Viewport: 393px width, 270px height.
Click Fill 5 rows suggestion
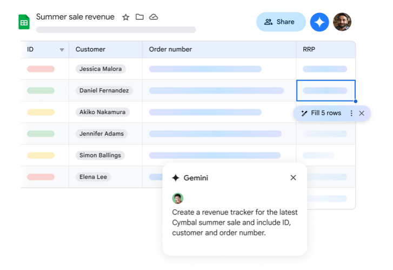[x=322, y=113]
